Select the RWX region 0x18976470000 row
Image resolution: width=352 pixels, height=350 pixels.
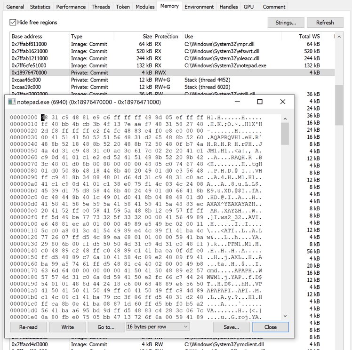point(172,73)
